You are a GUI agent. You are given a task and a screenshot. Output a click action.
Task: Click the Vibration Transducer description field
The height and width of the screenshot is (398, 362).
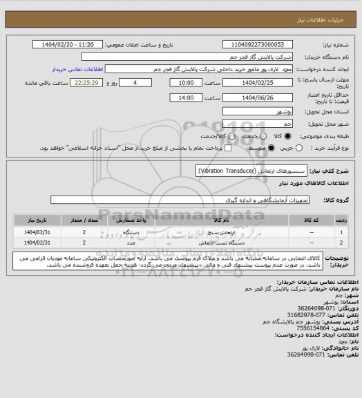pyautogui.click(x=251, y=171)
